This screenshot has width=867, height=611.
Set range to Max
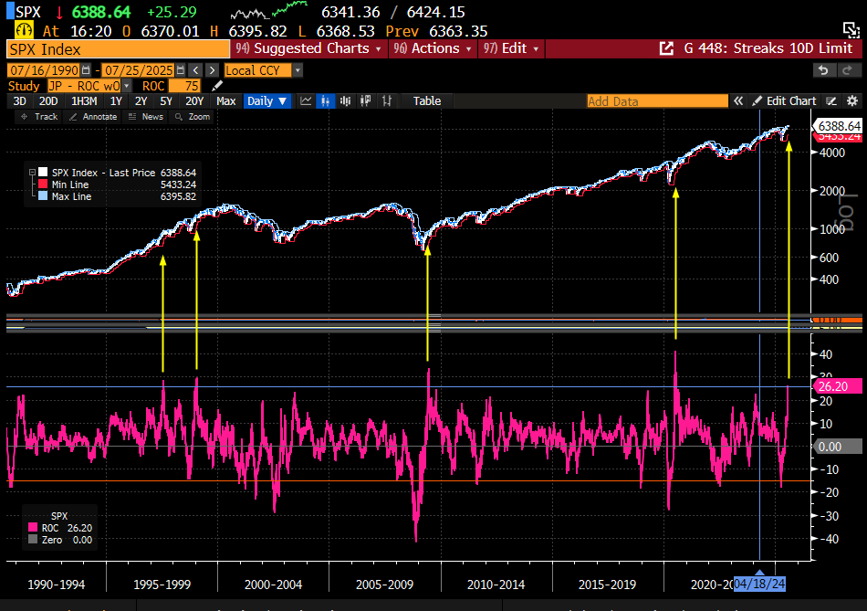[225, 100]
